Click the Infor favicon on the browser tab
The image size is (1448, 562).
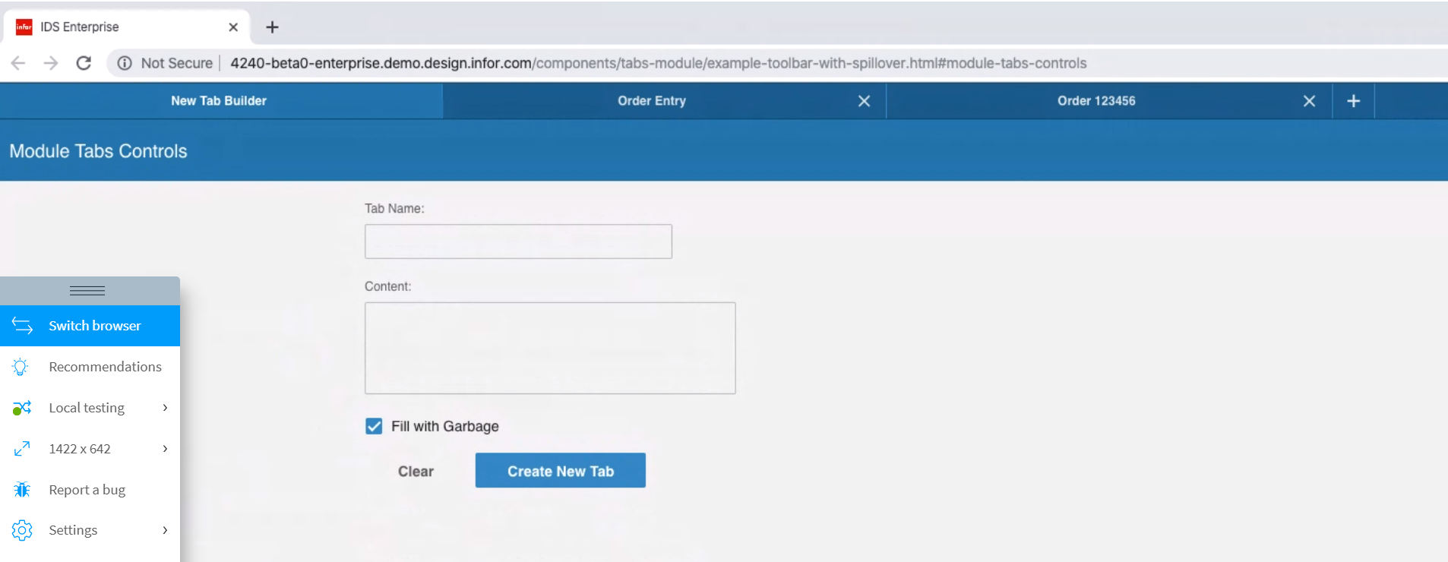24,27
